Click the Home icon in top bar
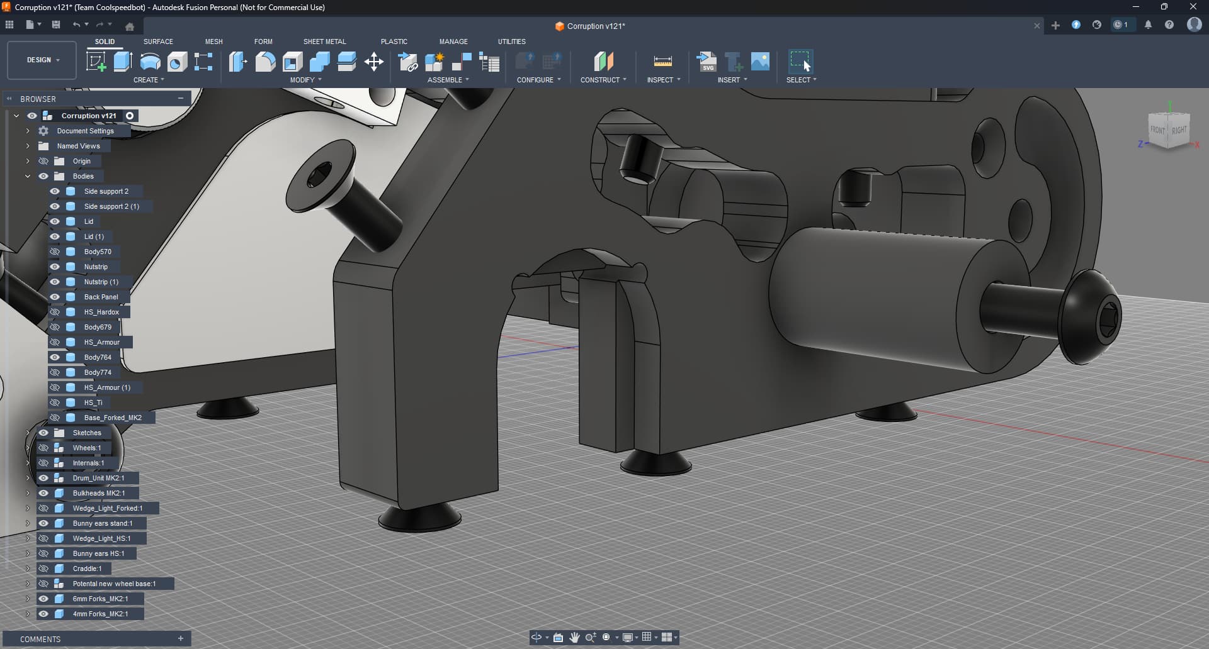Screen dimensions: 1209x649 pyautogui.click(x=130, y=26)
